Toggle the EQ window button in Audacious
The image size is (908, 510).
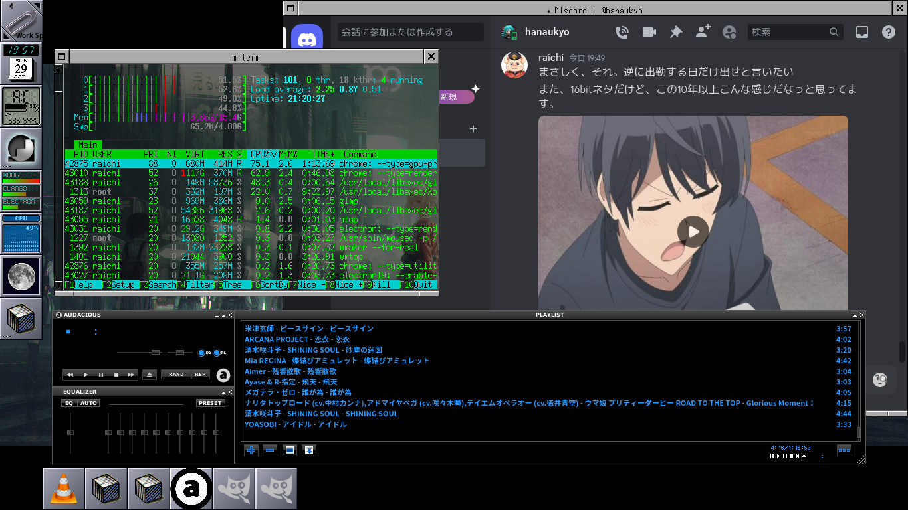pos(205,352)
